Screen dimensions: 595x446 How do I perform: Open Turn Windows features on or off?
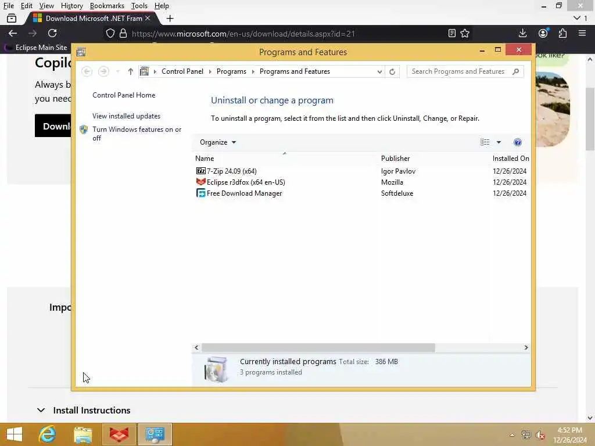pos(137,134)
